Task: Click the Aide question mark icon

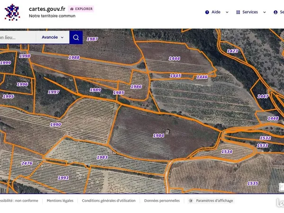Action: point(207,12)
